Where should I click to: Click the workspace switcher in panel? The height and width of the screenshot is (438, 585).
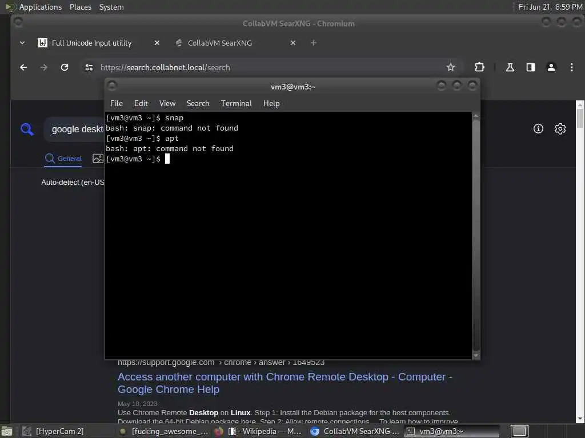pyautogui.click(x=519, y=431)
